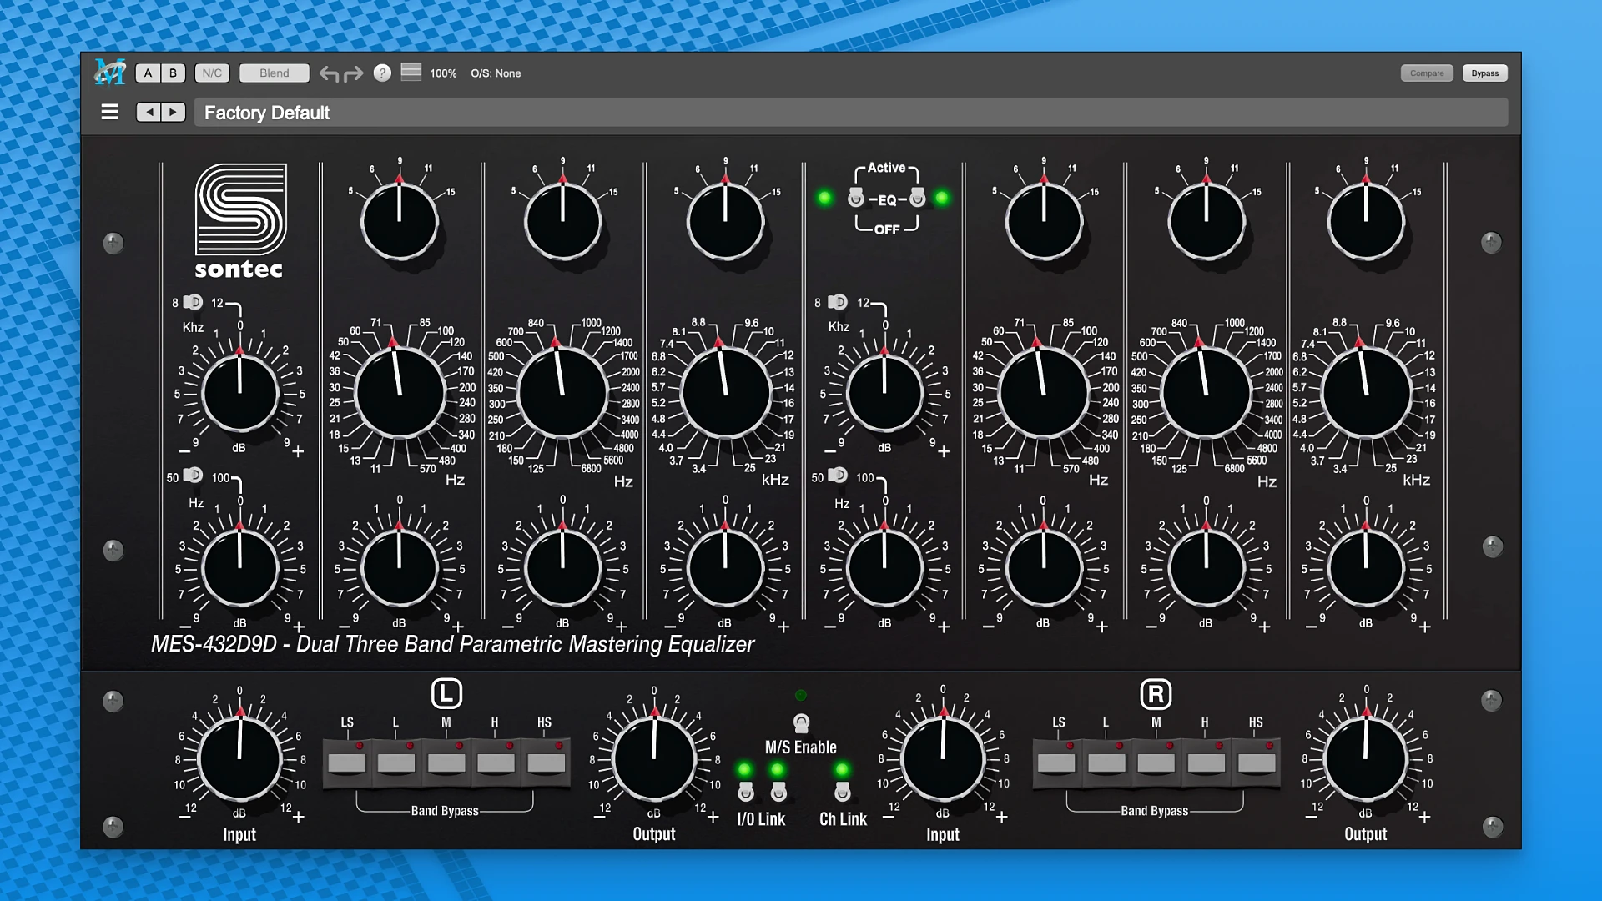Select the A preset slot
1602x901 pixels.
(x=147, y=73)
